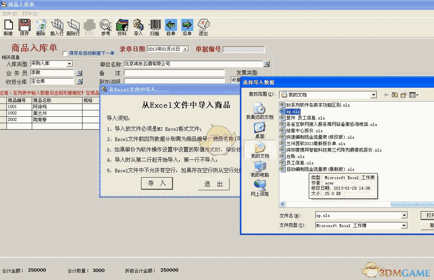Enable 保存后自动新建下一单 checkbox
434x280 pixels.
[64, 53]
